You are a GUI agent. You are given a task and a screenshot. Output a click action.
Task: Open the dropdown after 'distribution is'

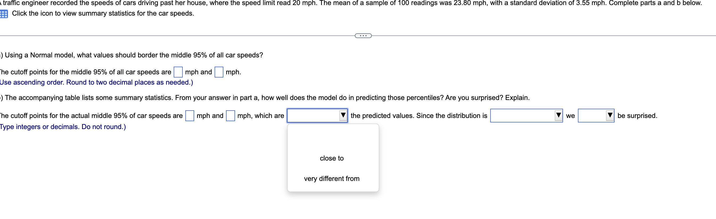pyautogui.click(x=527, y=116)
